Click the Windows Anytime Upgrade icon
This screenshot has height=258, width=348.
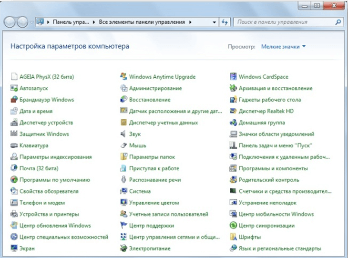click(x=123, y=77)
